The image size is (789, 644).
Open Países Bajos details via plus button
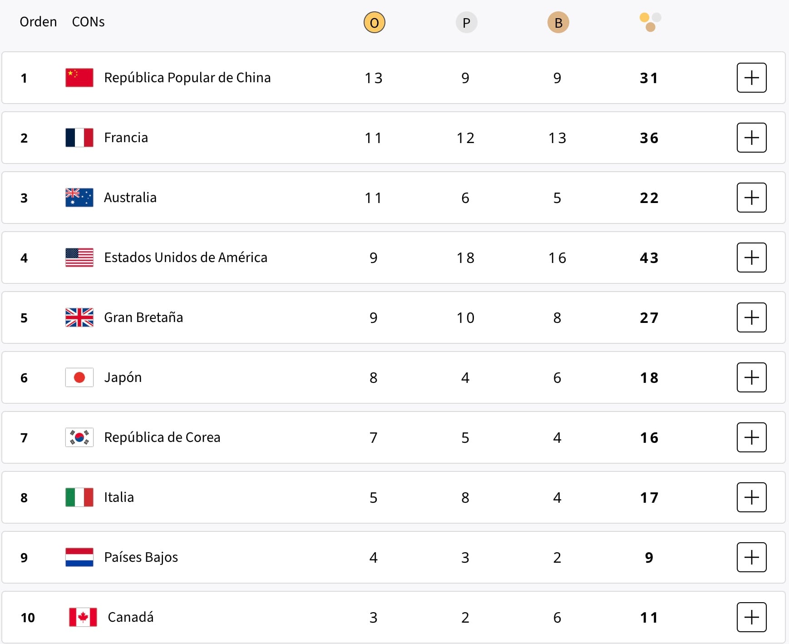[x=751, y=557]
